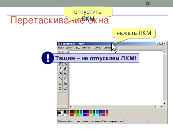The image size is (173, 130).
Task: Choose the Ellipse shape tool
Action: tap(60, 89)
